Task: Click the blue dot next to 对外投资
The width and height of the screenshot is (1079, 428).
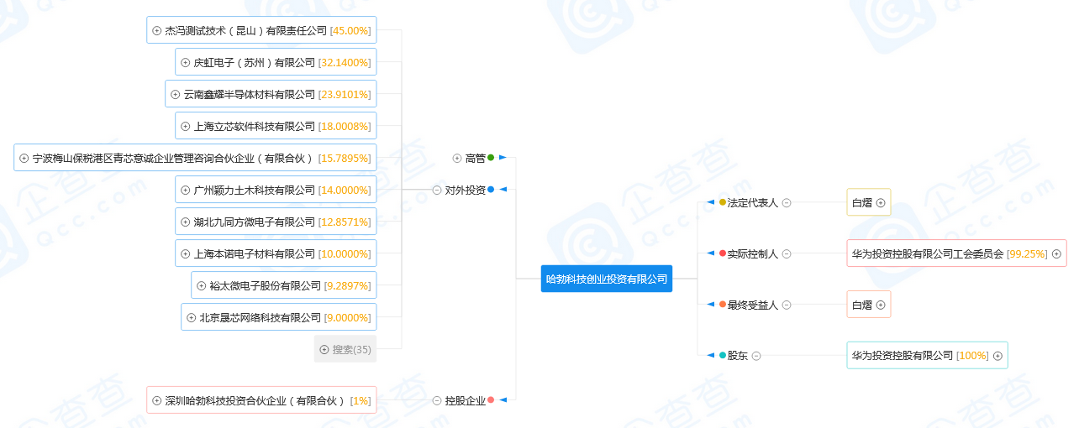Action: [491, 189]
